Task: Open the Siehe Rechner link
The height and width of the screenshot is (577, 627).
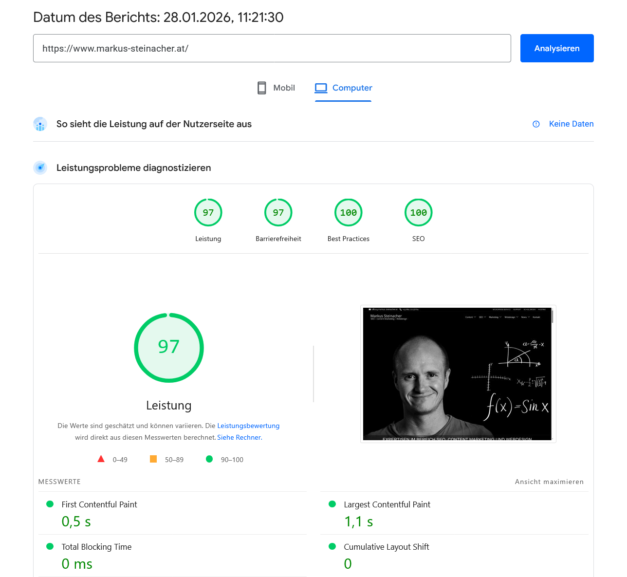Action: (x=239, y=437)
